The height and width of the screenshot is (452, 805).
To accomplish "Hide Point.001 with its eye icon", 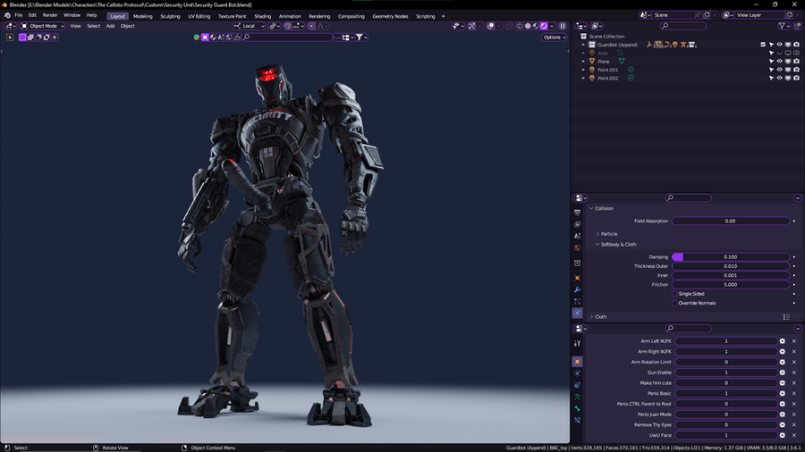I will point(779,70).
